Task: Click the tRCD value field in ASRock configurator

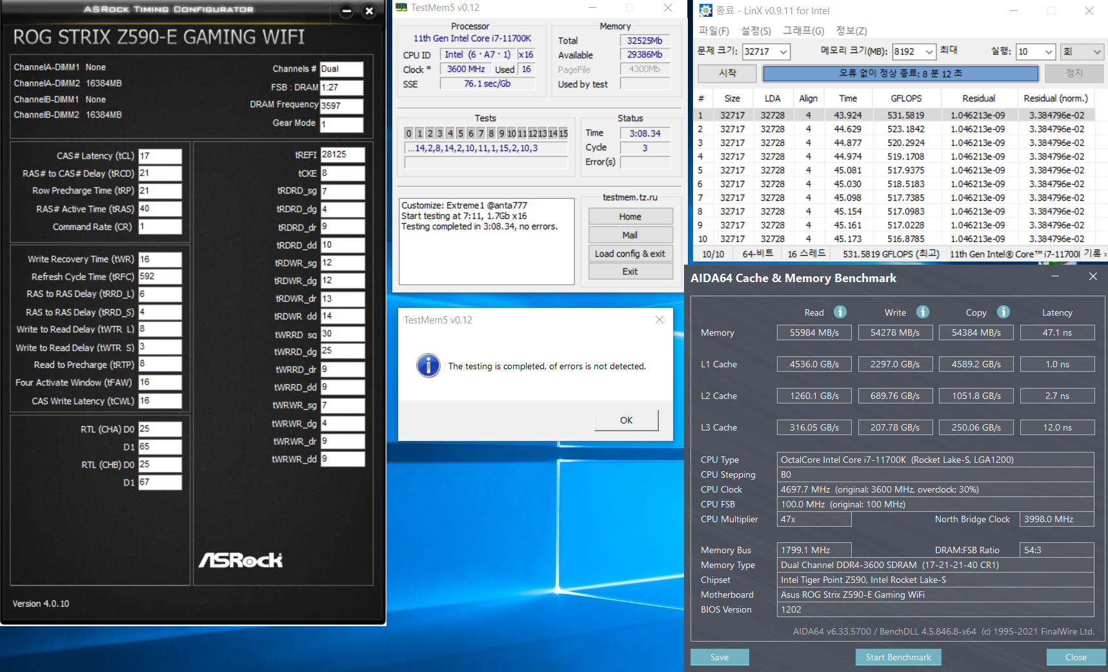Action: [x=160, y=174]
